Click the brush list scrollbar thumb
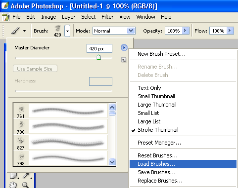238x188 pixels. 112,113
